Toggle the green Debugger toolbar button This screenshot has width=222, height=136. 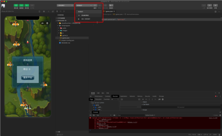coord(27,6)
